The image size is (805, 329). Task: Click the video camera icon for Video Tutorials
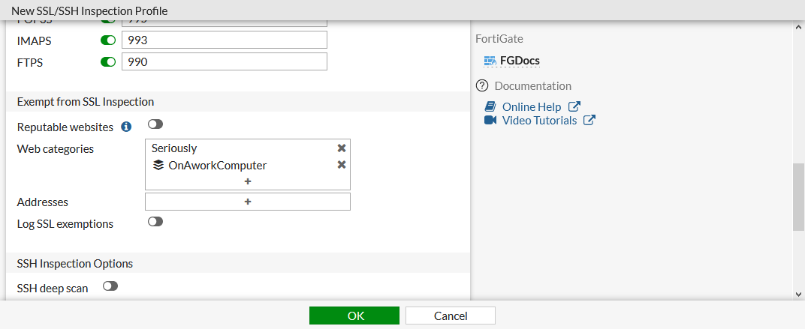(x=490, y=120)
